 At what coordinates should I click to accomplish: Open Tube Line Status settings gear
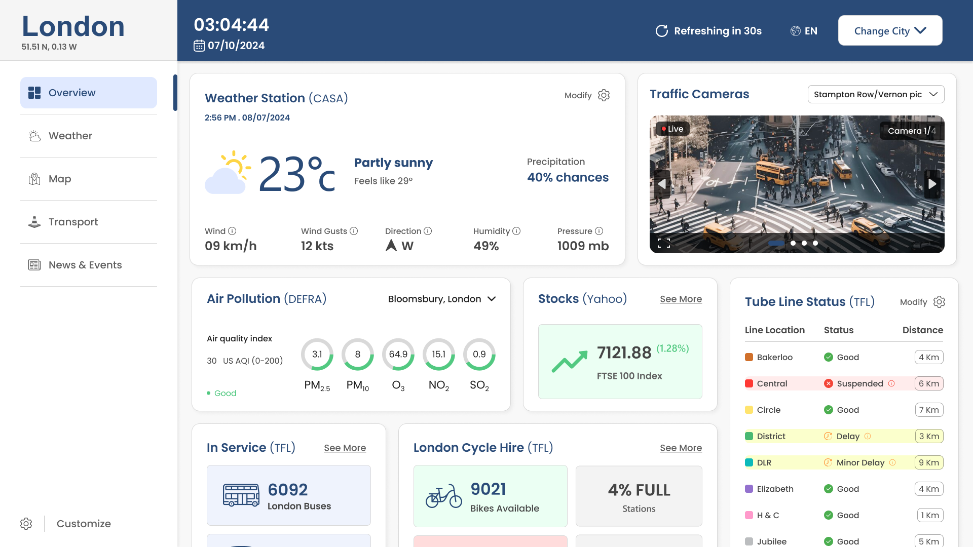(939, 302)
